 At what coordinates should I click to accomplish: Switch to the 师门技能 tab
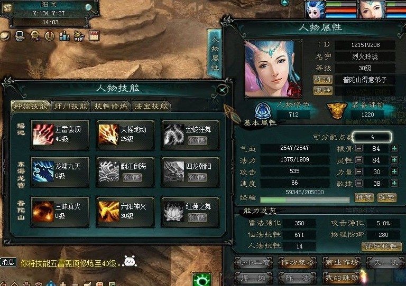(71, 106)
